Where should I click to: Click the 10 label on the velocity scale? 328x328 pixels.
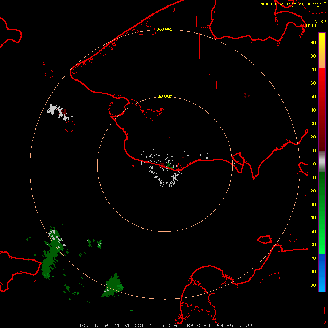pyautogui.click(x=313, y=151)
